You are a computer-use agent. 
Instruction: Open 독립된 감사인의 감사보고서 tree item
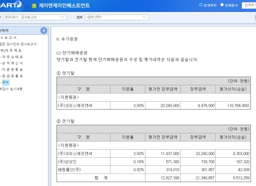click(18, 44)
